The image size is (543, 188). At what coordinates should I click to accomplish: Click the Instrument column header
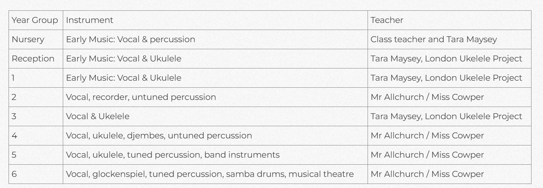point(215,20)
